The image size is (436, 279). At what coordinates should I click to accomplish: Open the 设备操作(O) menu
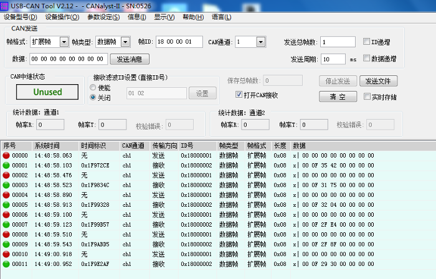click(62, 17)
